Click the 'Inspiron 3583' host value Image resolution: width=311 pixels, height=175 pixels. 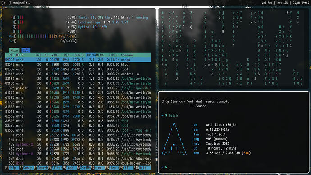coord(218,143)
